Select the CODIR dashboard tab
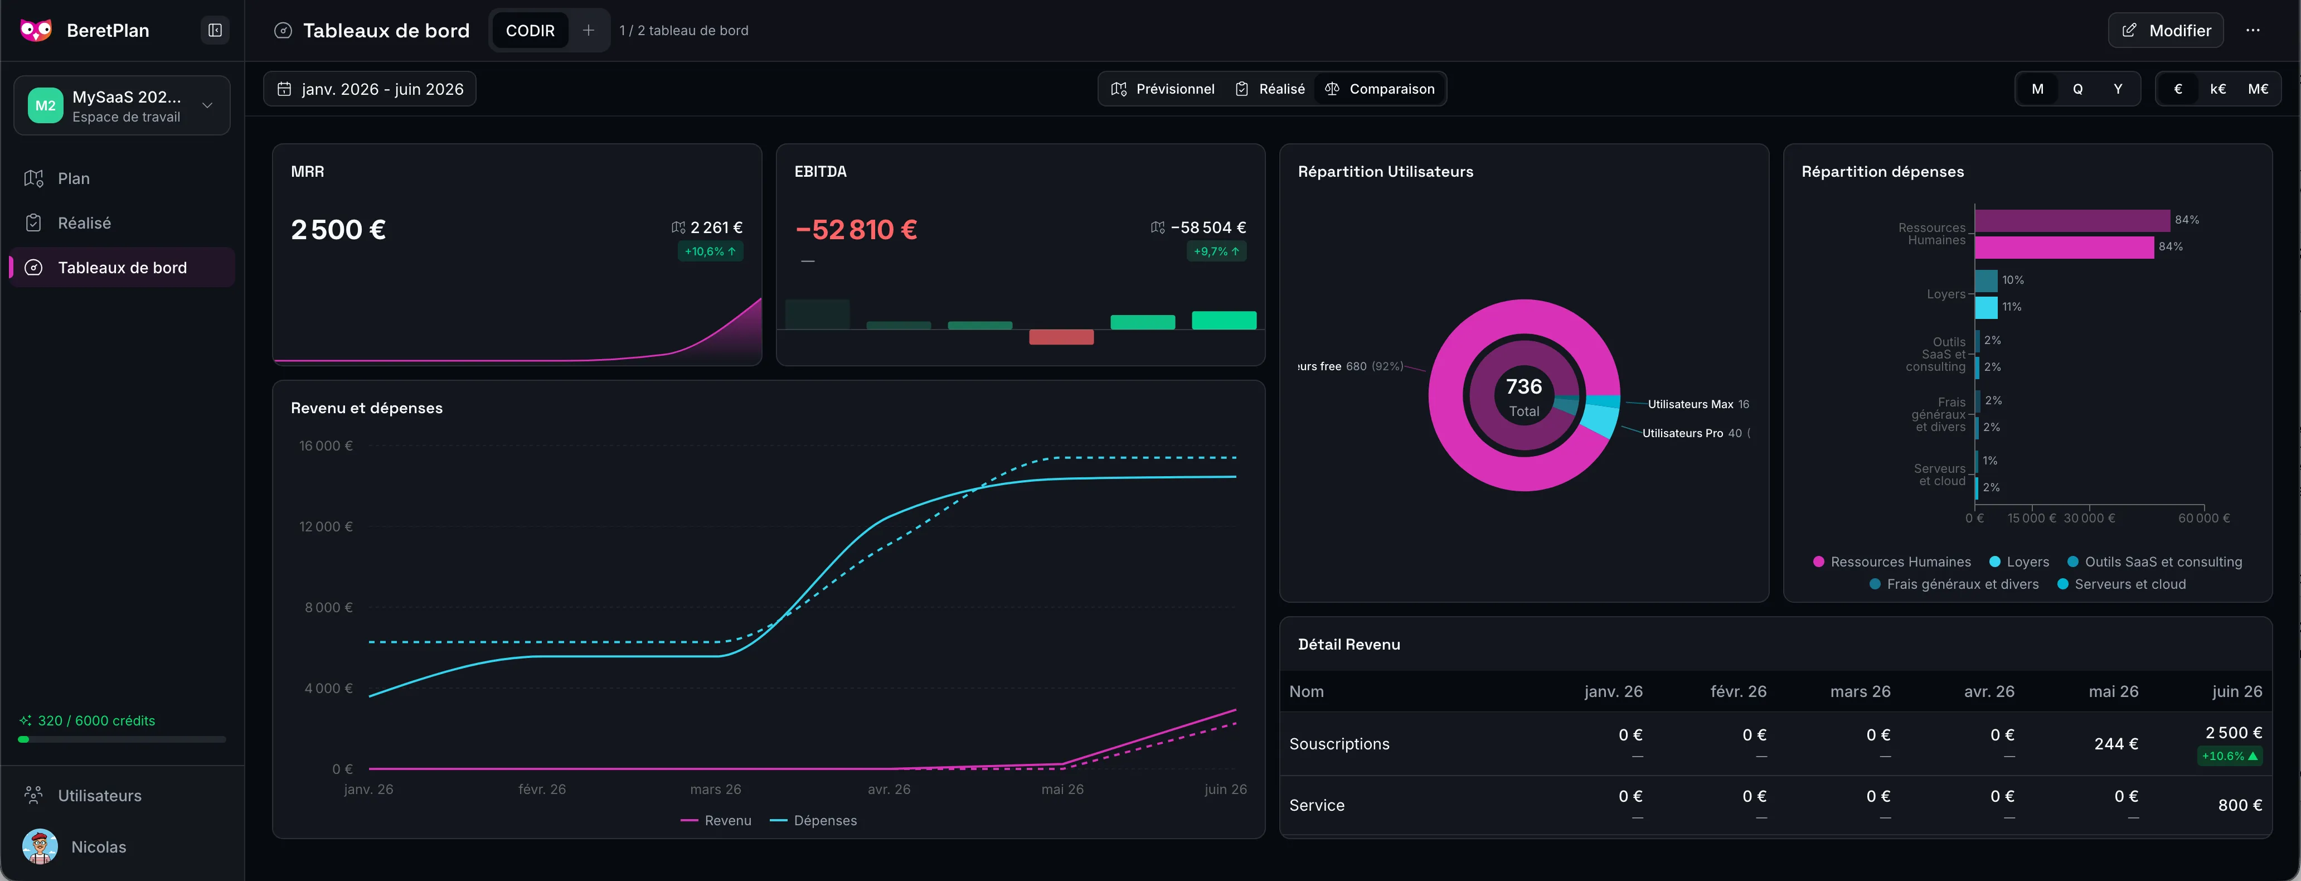 (x=531, y=30)
